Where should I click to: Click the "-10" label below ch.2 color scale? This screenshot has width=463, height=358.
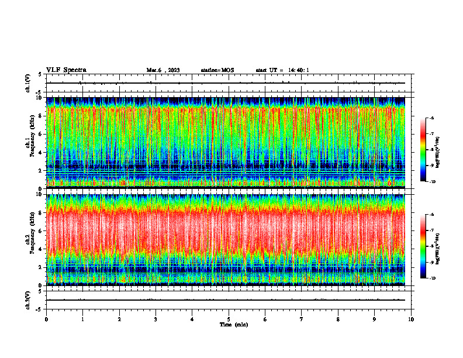pyautogui.click(x=432, y=278)
